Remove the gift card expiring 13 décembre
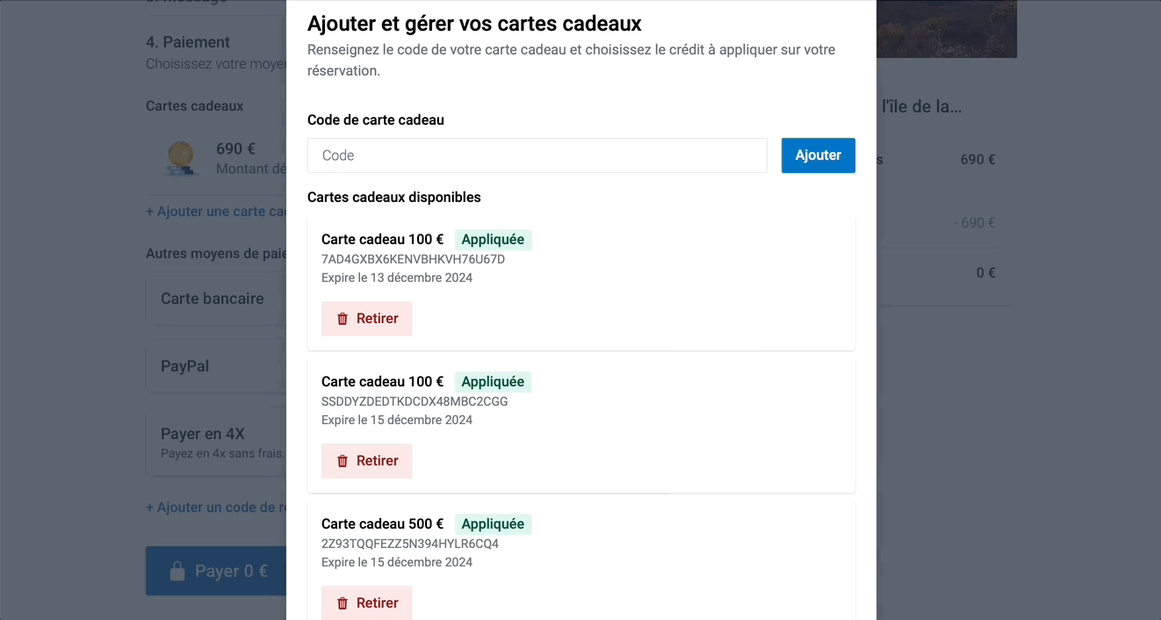1161x620 pixels. (x=366, y=319)
